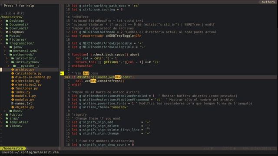Expand the Desktop directory arrow
Viewport: 278px width, 156px height.
(1, 21)
